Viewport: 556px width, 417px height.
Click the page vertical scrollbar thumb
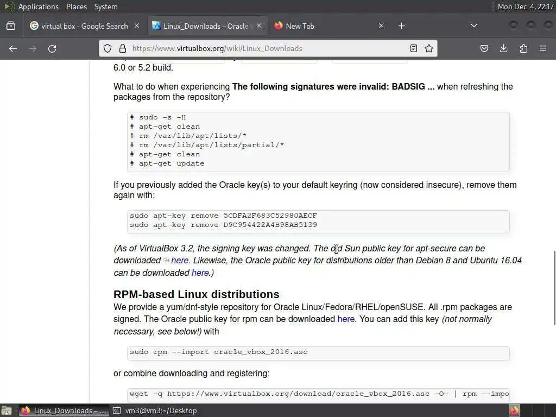click(554, 288)
